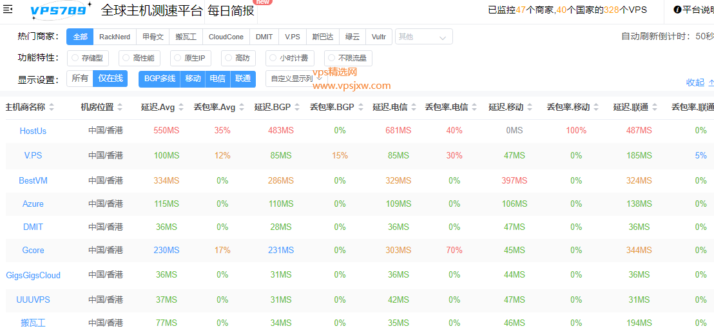The width and height of the screenshot is (714, 333).
Task: Open the DMIT host row link
Action: pos(33,227)
